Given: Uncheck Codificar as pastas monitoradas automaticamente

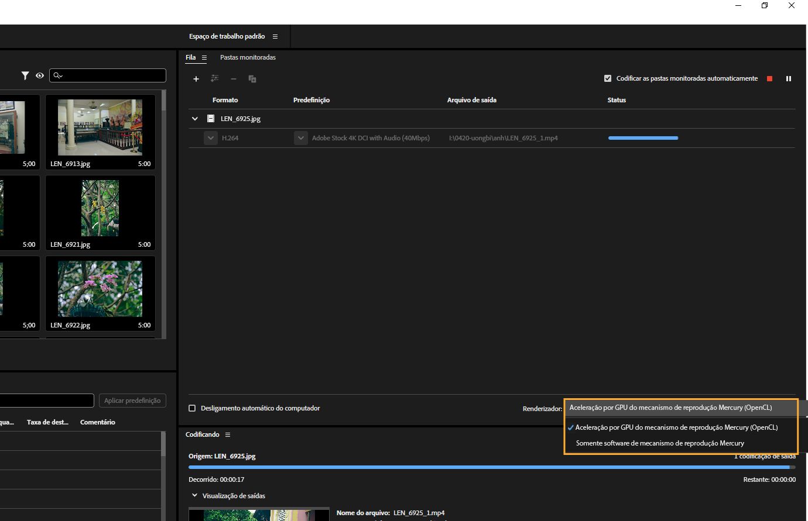Looking at the screenshot, I should pyautogui.click(x=607, y=78).
